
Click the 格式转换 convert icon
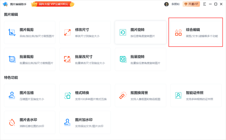click(x=67, y=96)
